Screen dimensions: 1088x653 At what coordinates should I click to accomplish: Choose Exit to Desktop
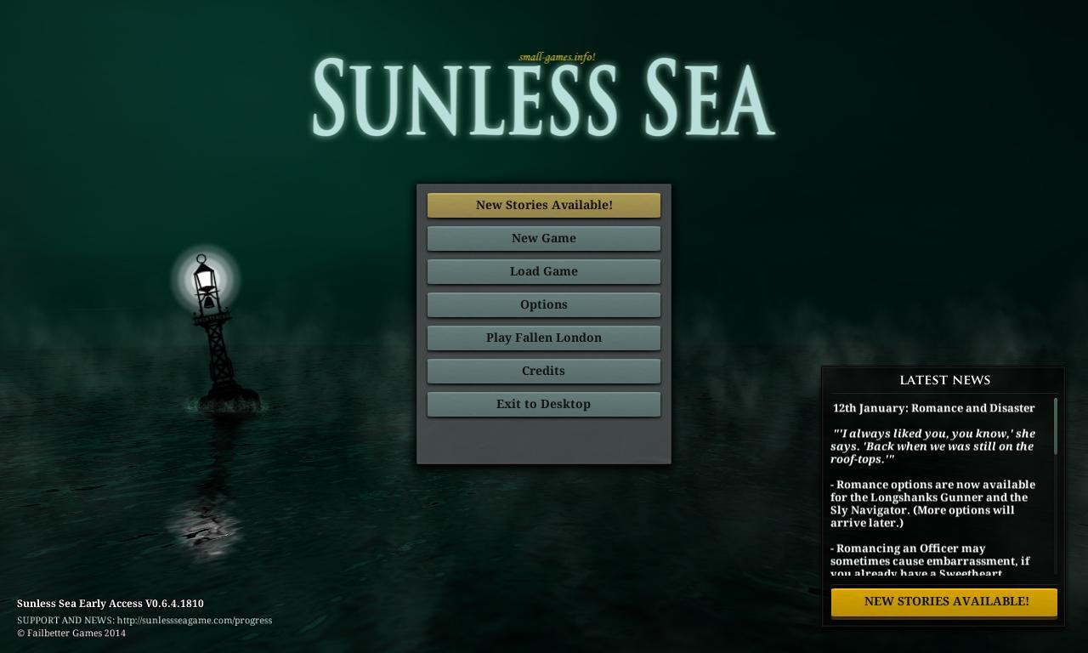tap(544, 404)
